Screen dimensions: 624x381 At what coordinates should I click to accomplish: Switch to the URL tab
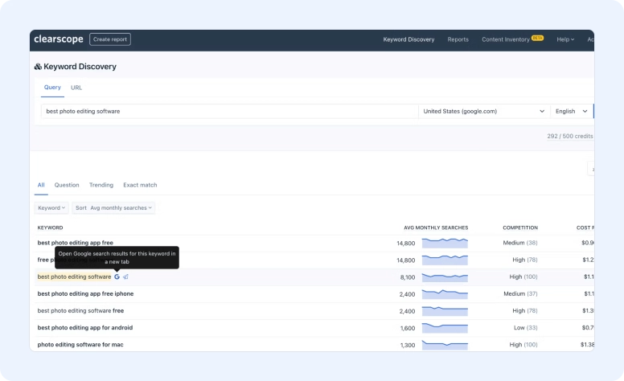click(76, 88)
